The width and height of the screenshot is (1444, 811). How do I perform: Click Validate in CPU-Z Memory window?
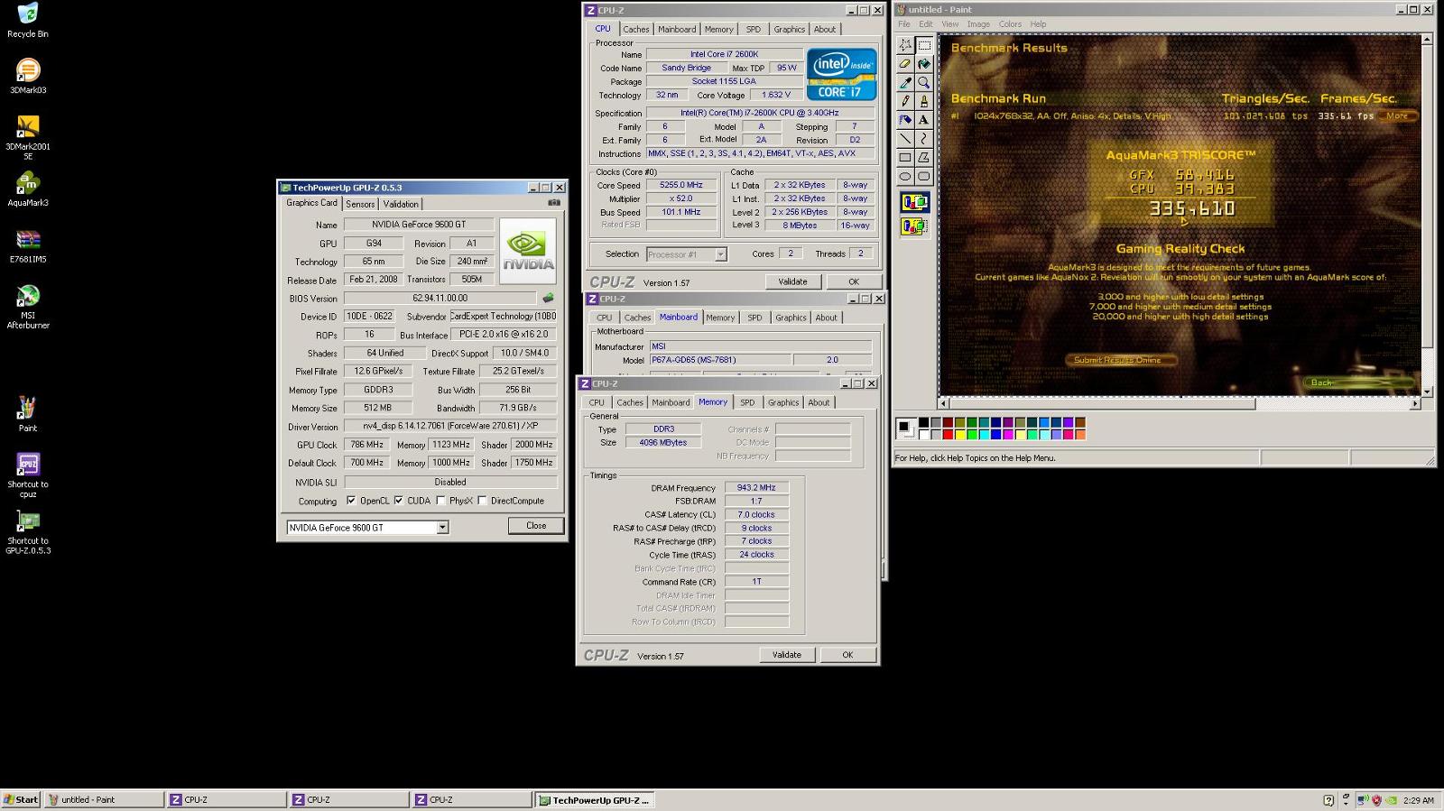786,655
